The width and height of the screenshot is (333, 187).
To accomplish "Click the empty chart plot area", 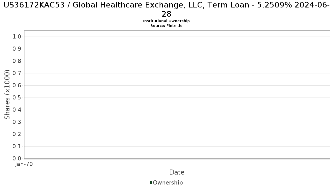I will coord(177,94).
